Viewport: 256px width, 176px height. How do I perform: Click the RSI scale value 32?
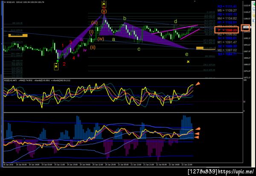pyautogui.click(x=244, y=101)
